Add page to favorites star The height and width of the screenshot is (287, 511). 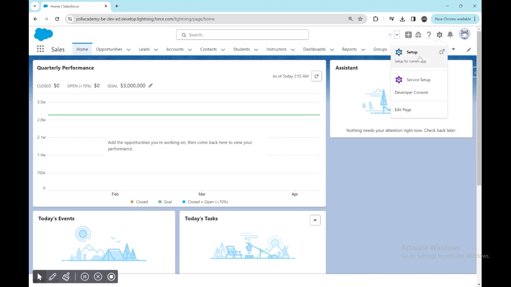click(390, 35)
